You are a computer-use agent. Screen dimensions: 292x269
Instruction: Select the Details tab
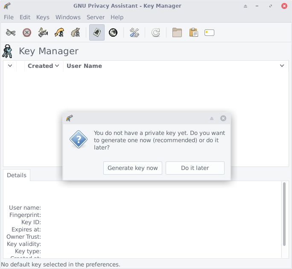click(x=17, y=175)
